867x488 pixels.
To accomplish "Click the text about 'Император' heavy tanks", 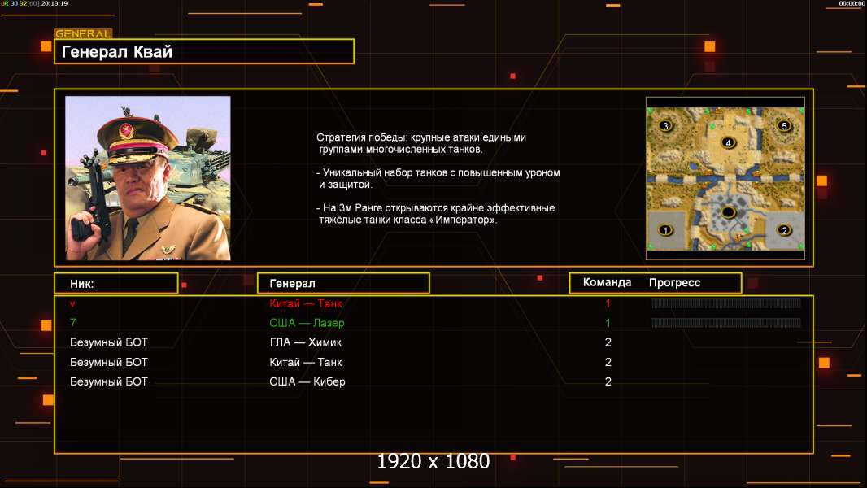I will [436, 214].
